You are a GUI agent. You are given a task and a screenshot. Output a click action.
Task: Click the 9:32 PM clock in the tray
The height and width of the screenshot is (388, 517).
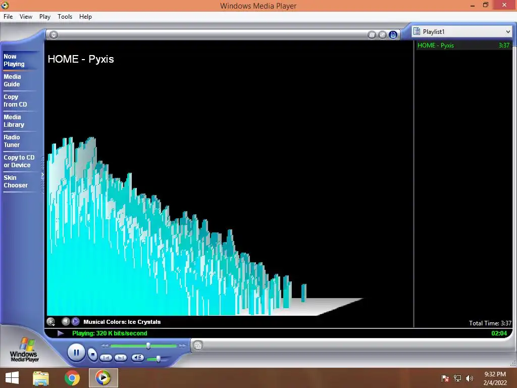[495, 374]
